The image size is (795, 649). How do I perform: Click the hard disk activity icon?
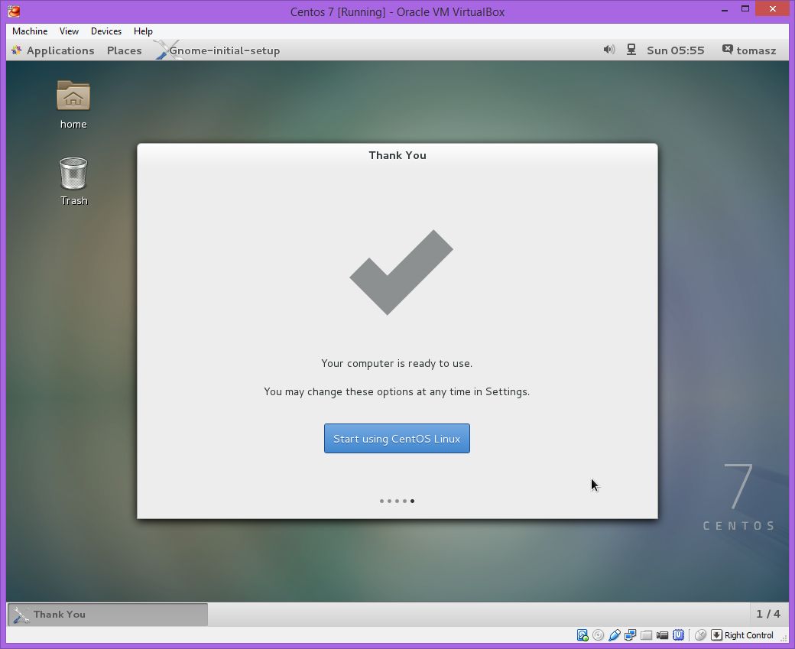tap(582, 634)
